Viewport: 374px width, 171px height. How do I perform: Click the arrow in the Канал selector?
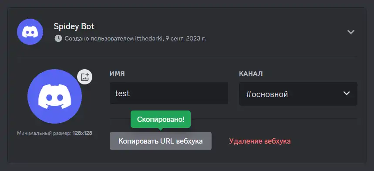346,93
